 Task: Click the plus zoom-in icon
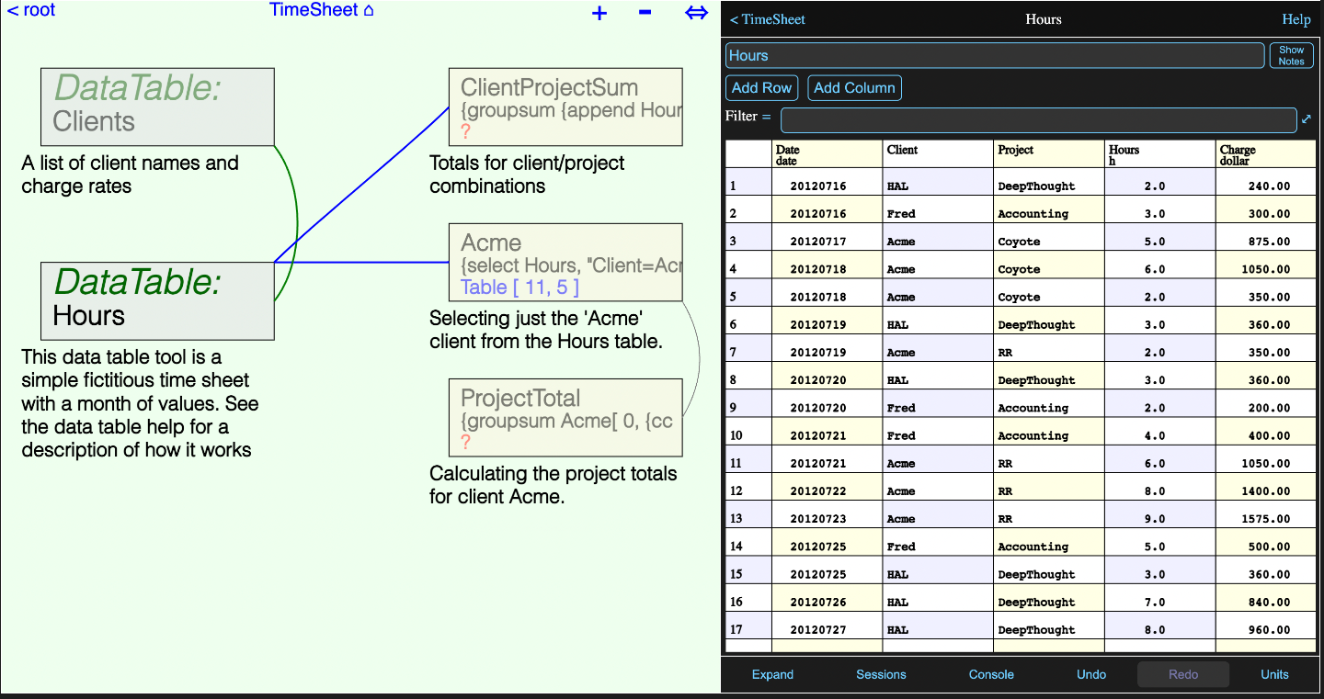point(599,13)
